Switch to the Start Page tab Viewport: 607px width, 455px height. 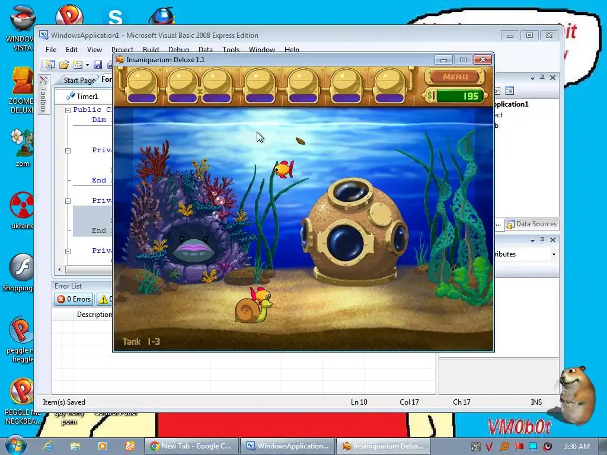(x=79, y=80)
